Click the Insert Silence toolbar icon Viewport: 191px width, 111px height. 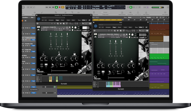click(x=146, y=13)
